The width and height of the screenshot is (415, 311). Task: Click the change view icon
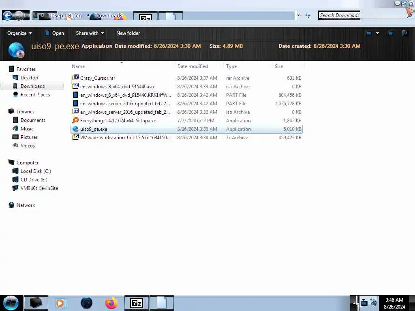click(368, 33)
